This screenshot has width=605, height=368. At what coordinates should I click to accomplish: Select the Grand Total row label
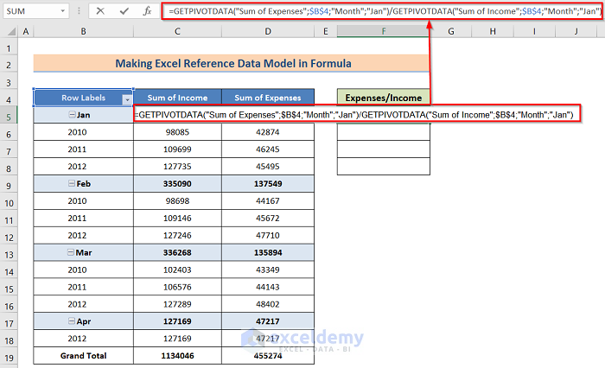[83, 355]
